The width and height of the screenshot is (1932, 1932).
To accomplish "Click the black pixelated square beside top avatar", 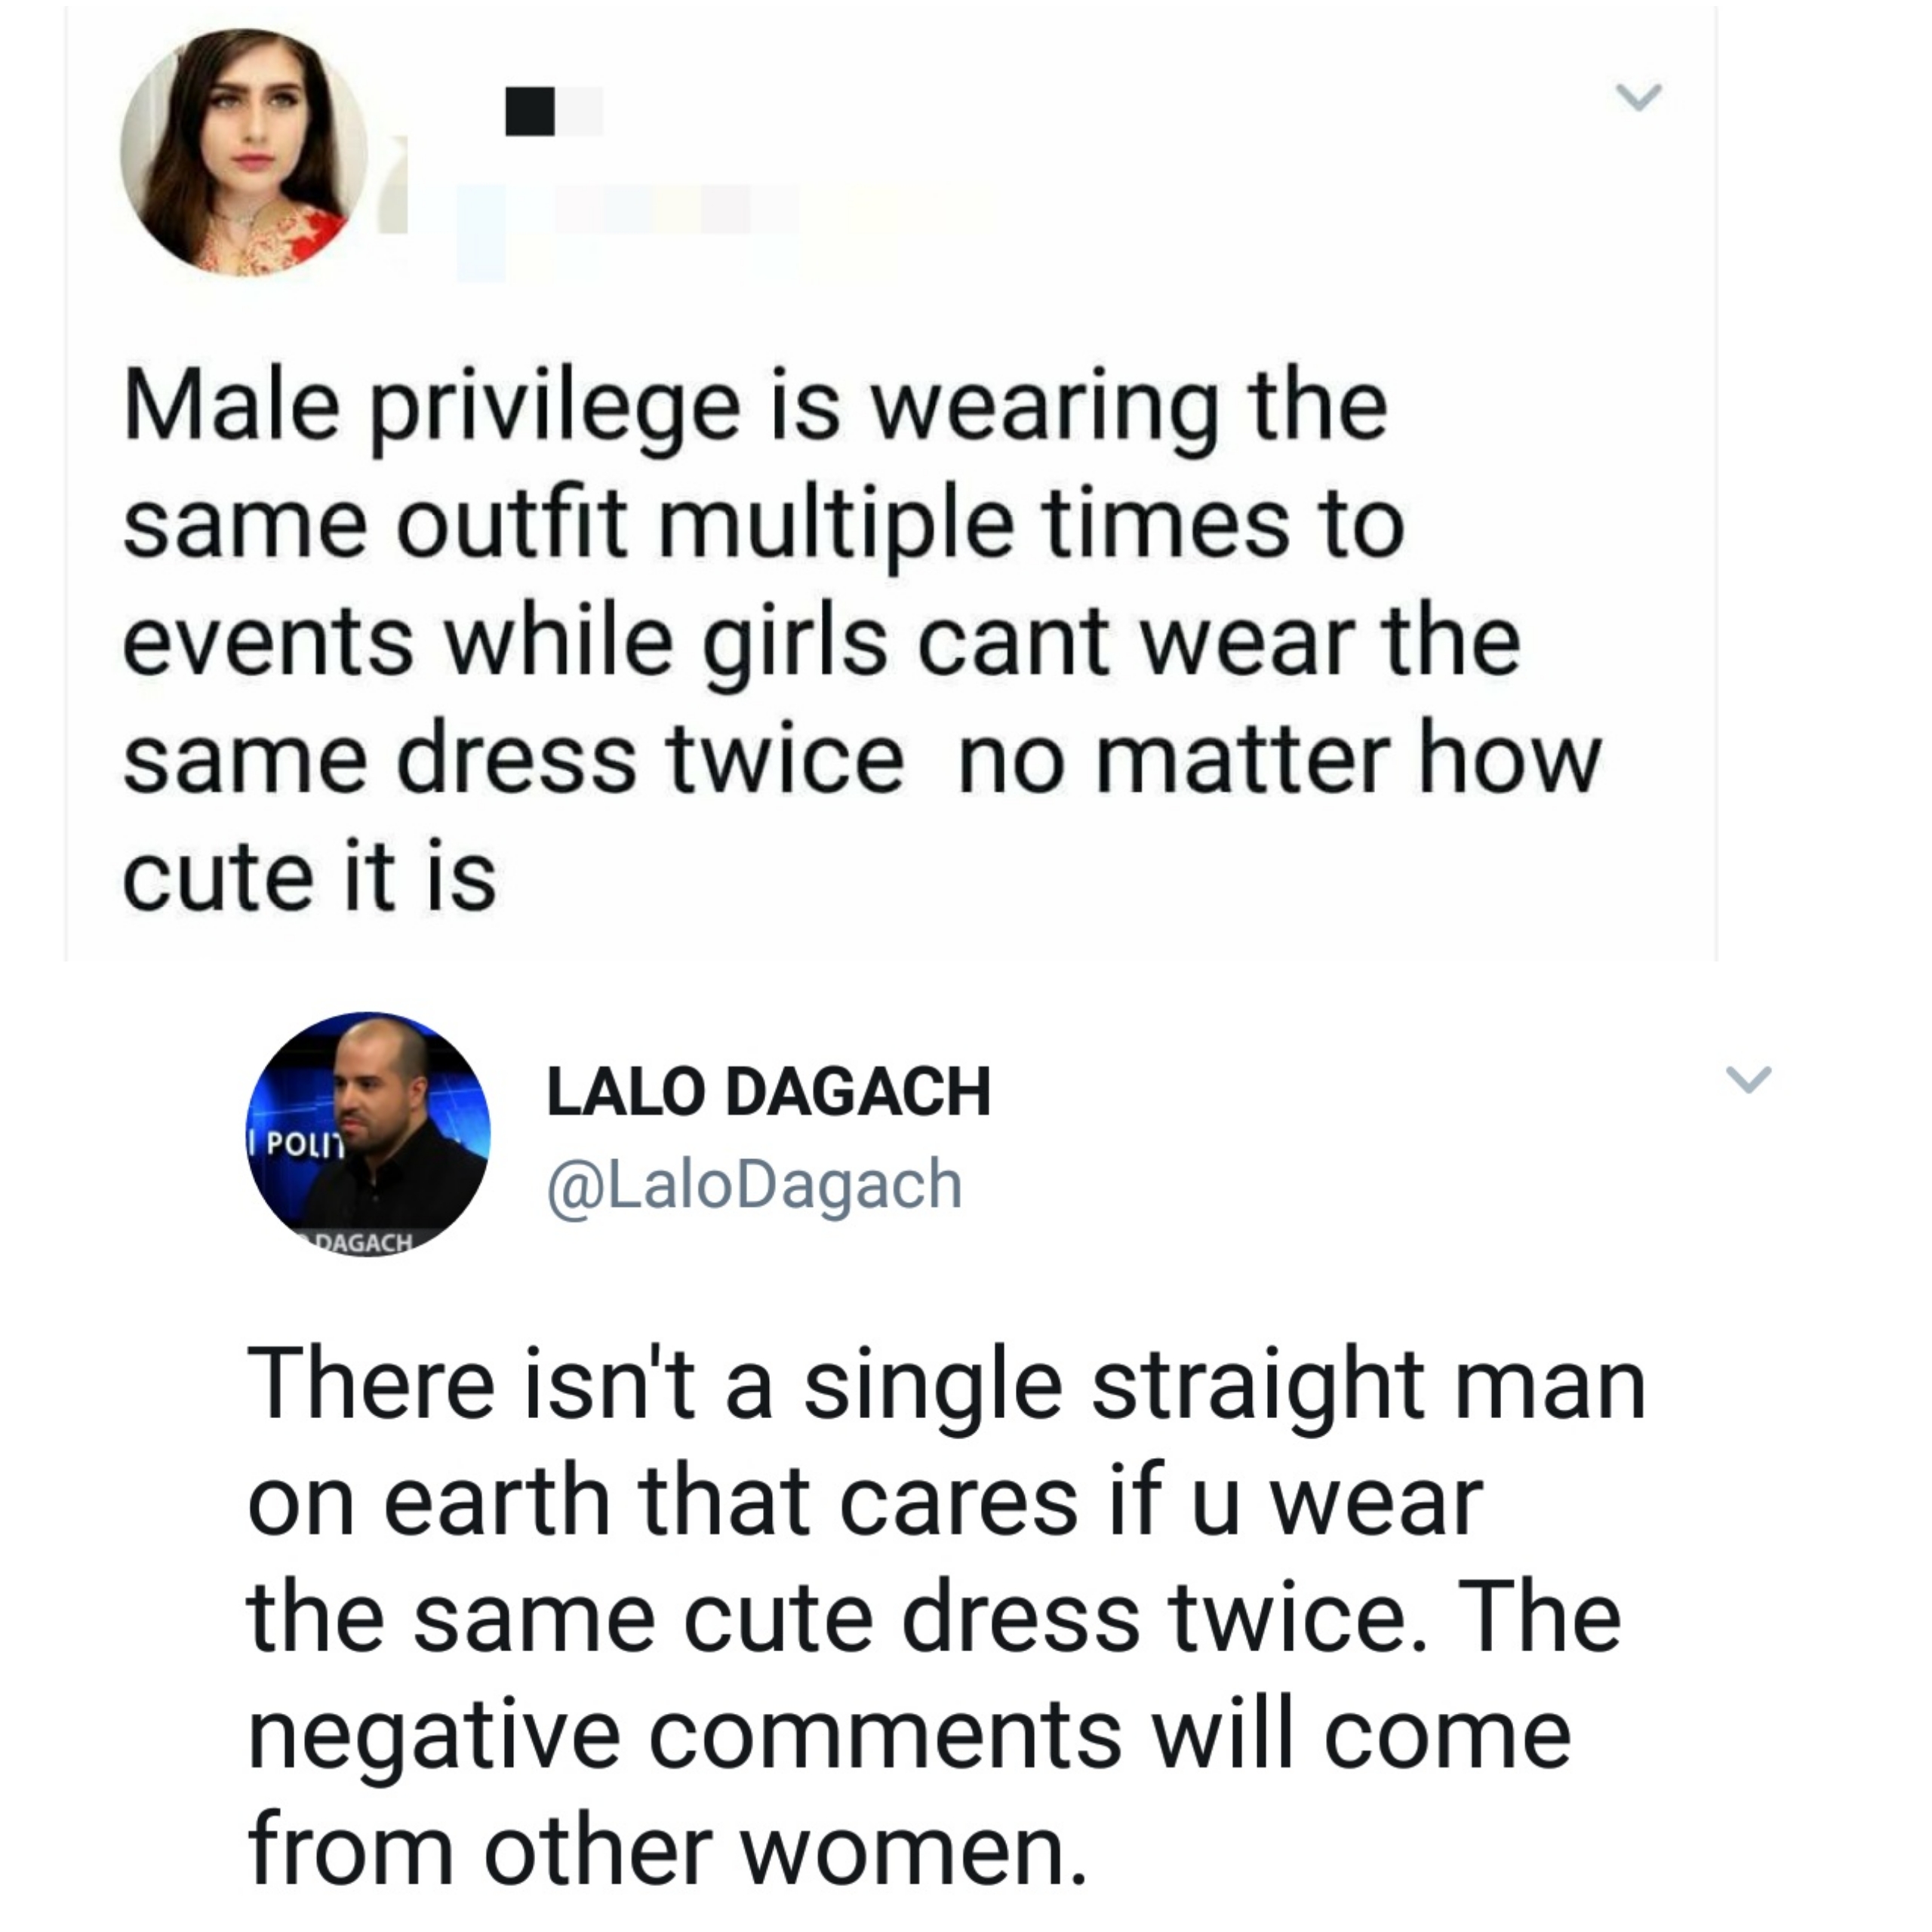I will pos(529,112).
